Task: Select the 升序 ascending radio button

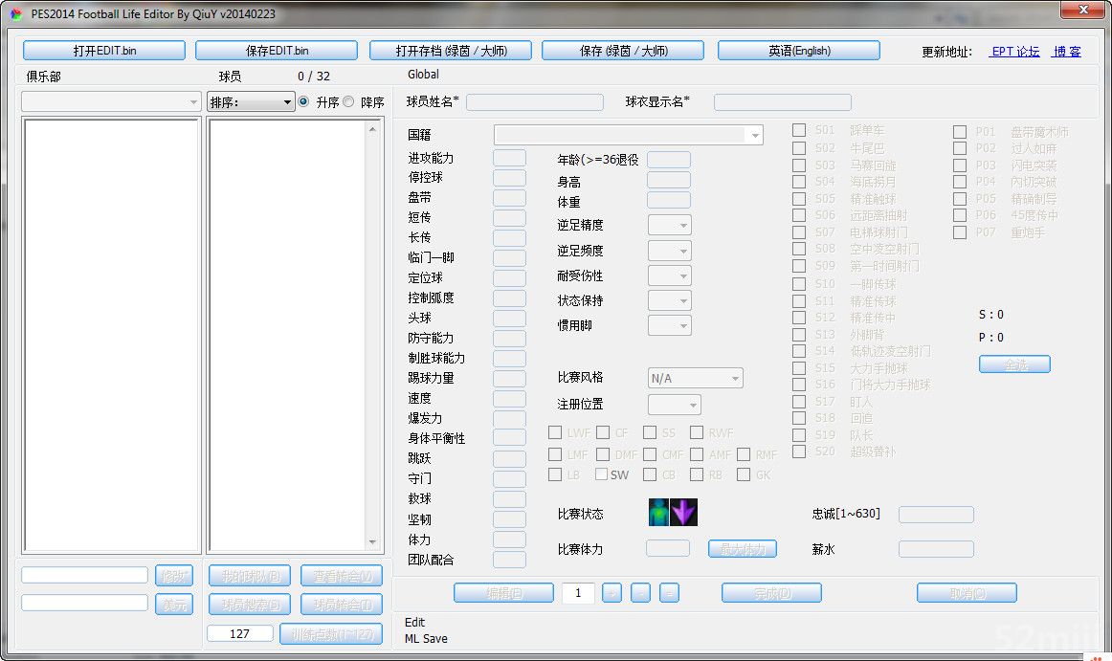Action: (303, 101)
